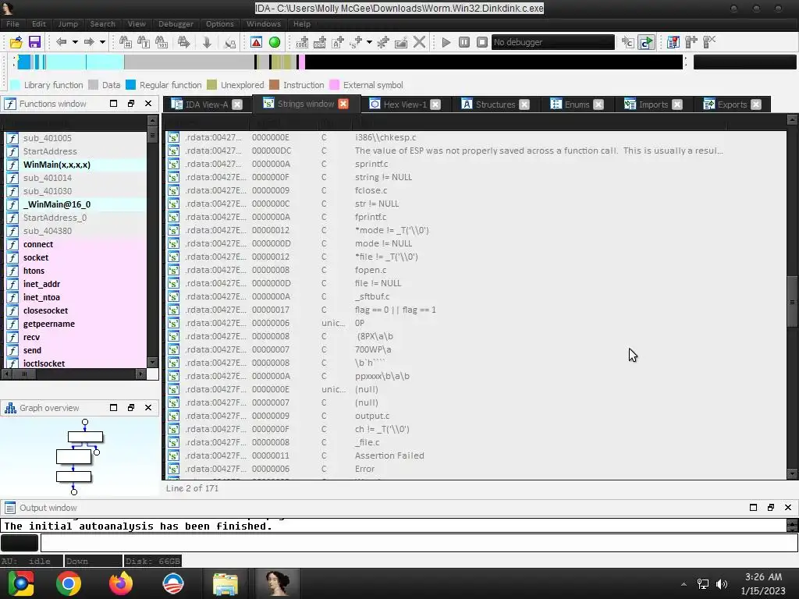Screen dimensions: 799x599
Task: Float the Graph overview panel
Action: click(x=131, y=407)
